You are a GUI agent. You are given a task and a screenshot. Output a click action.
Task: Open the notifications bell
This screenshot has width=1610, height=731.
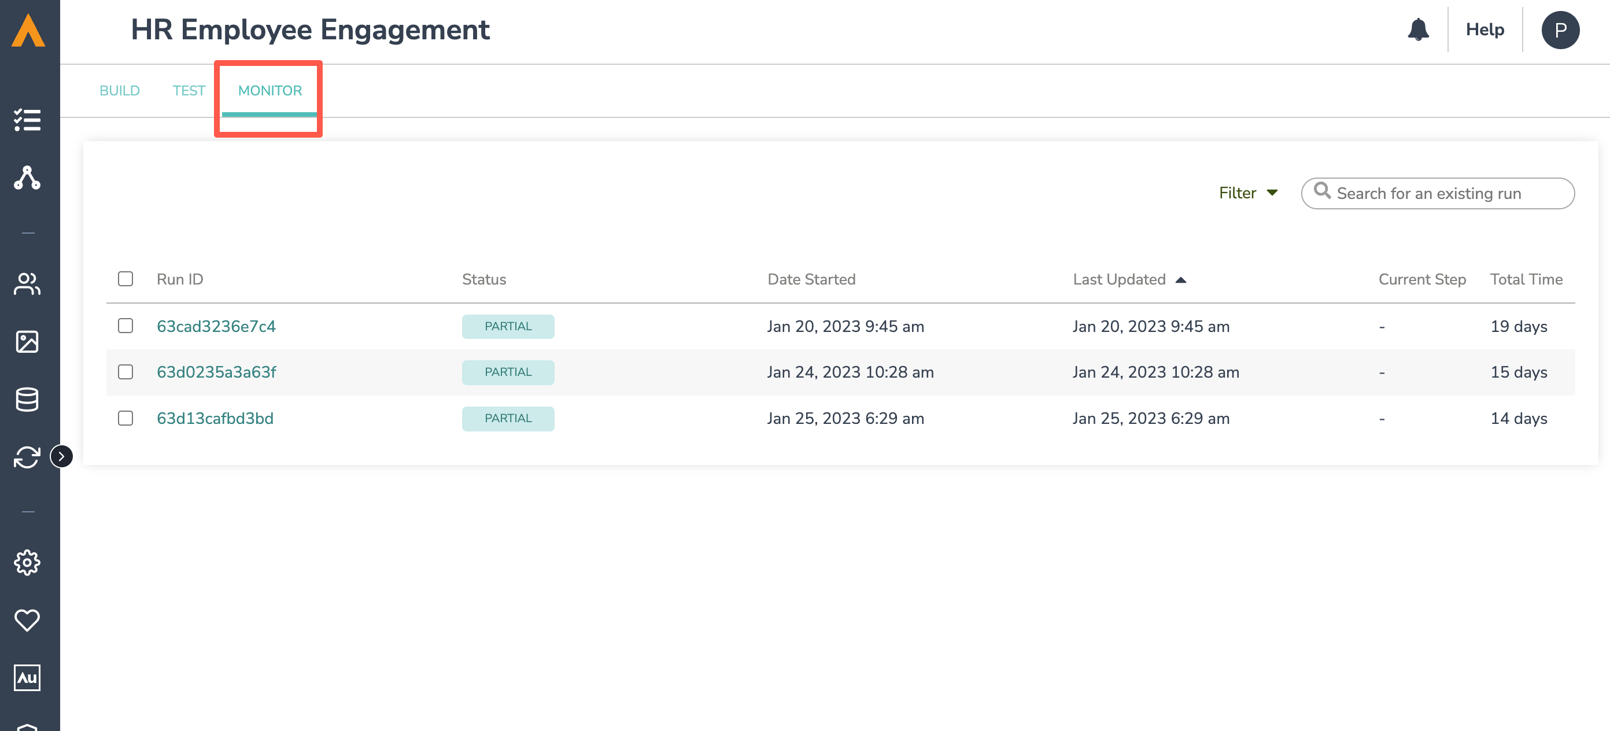[1417, 29]
